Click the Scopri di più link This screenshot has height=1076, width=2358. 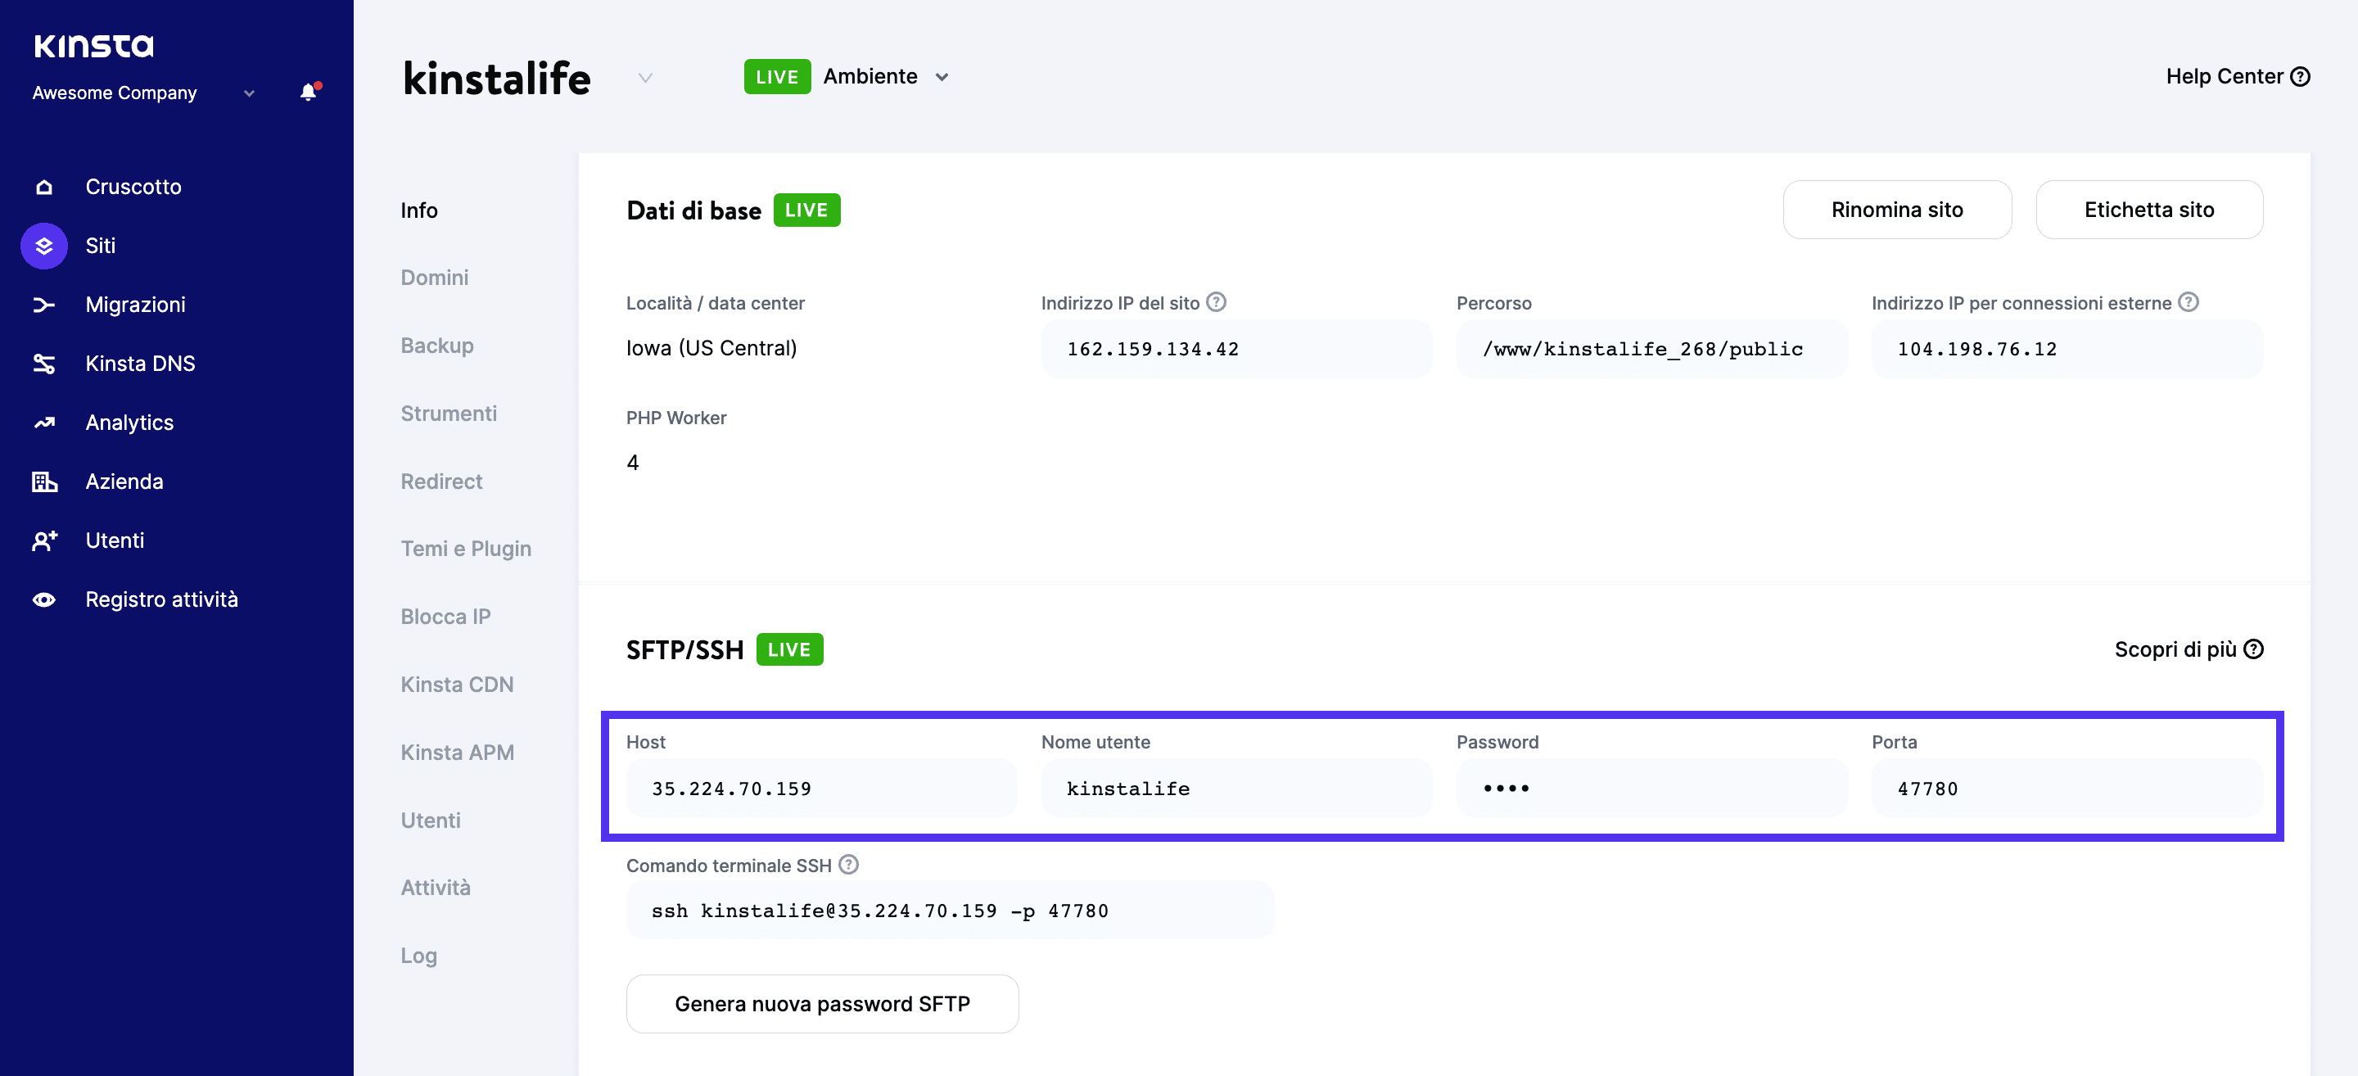point(2188,649)
